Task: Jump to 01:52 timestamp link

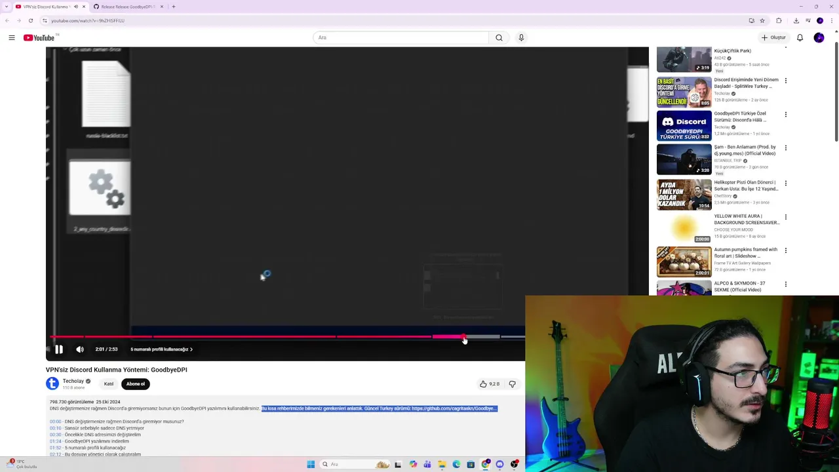Action: pos(55,448)
